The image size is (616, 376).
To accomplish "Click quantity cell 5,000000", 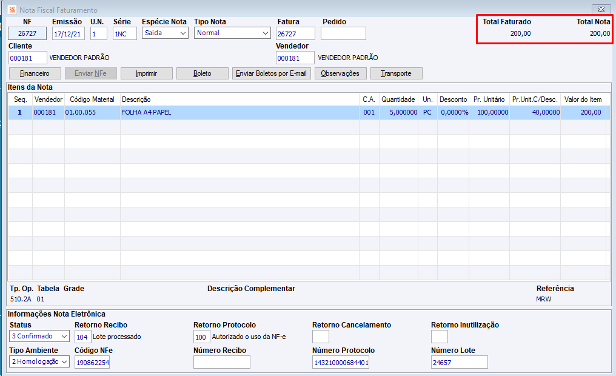I will (x=398, y=112).
